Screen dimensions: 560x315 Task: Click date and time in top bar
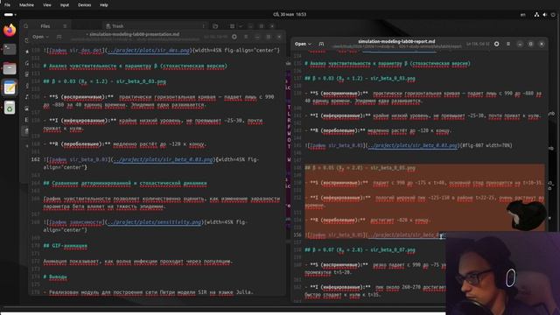point(290,15)
